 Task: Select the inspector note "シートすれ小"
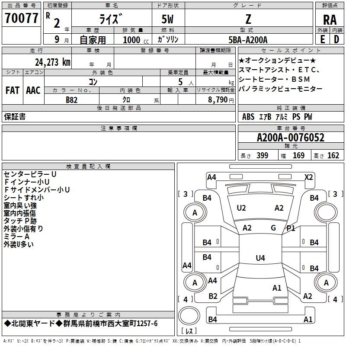pyautogui.click(x=24, y=198)
